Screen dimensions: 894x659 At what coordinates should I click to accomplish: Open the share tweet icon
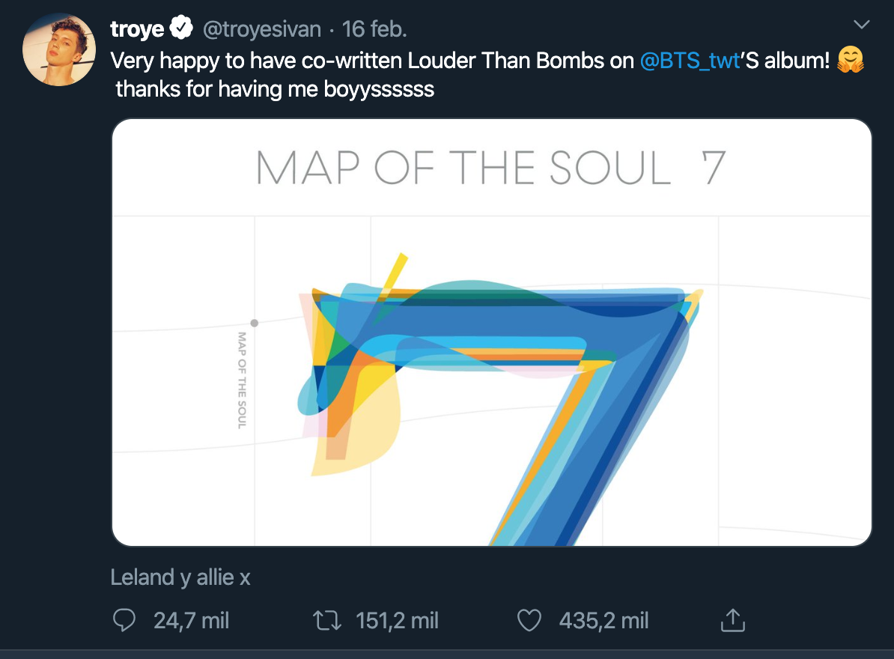pyautogui.click(x=733, y=620)
